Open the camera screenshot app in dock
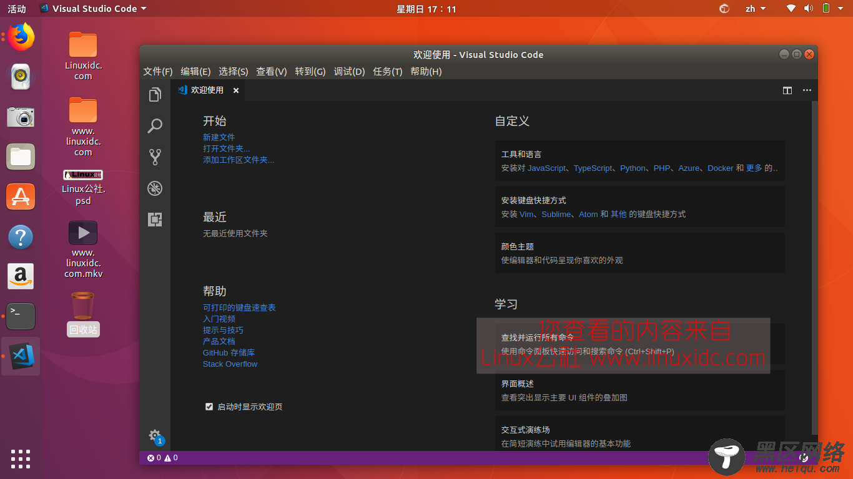 (x=21, y=117)
